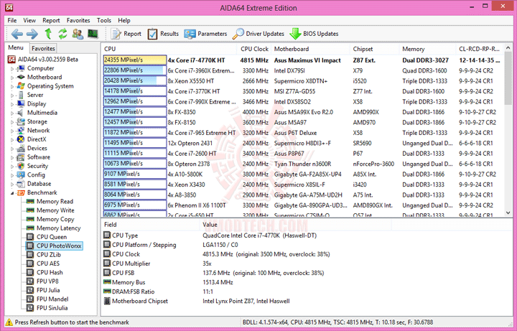Expand the Motherboard tree node

click(12, 78)
